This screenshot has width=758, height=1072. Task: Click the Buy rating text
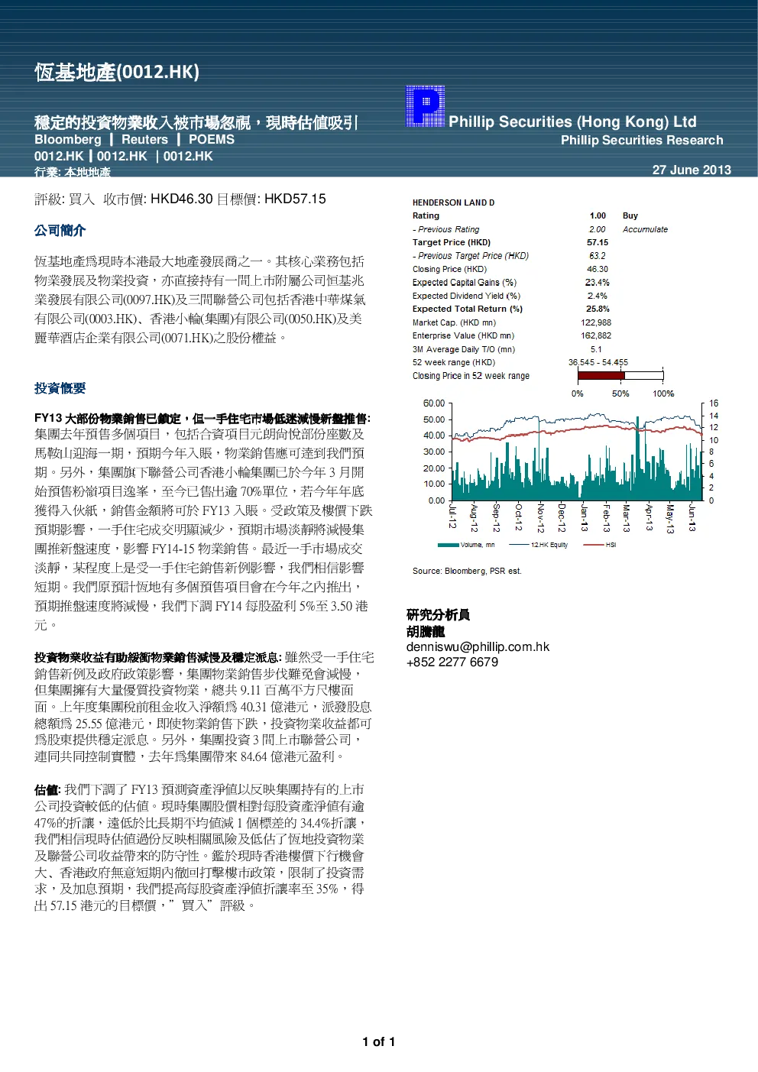pos(630,215)
